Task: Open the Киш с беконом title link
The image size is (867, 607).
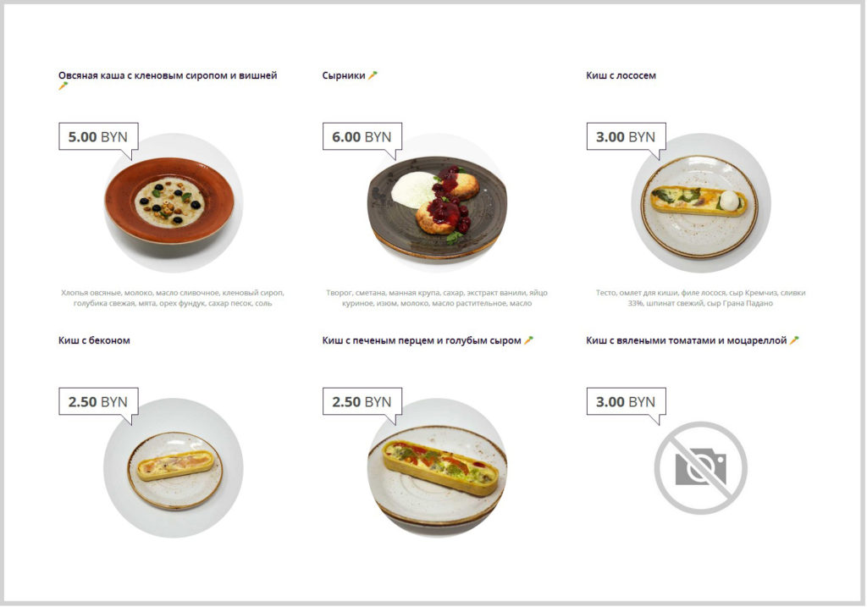Action: [x=94, y=340]
